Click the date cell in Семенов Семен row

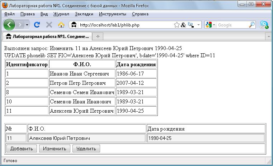coord(136,92)
